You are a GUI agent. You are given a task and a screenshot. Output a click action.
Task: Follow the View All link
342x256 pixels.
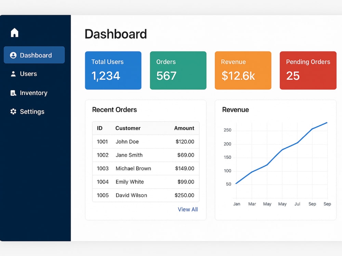(x=188, y=210)
